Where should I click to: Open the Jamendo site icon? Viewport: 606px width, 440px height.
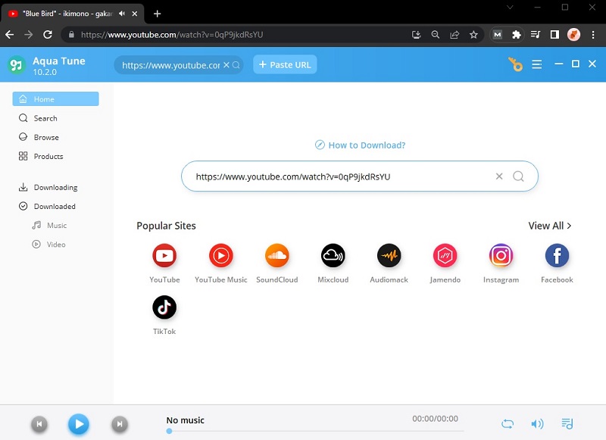pos(445,255)
